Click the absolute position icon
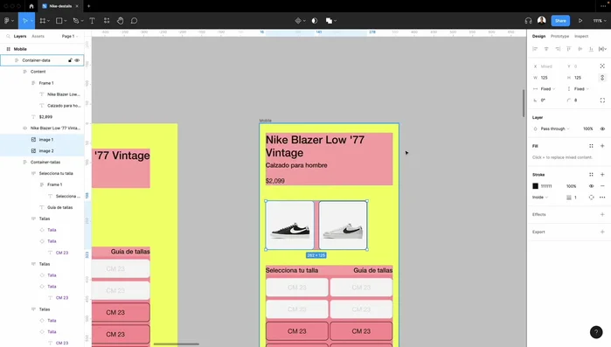The height and width of the screenshot is (347, 611). pyautogui.click(x=602, y=66)
